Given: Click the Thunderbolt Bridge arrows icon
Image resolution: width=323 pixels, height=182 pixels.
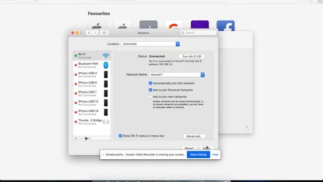Looking at the screenshot, I should click(x=105, y=122).
